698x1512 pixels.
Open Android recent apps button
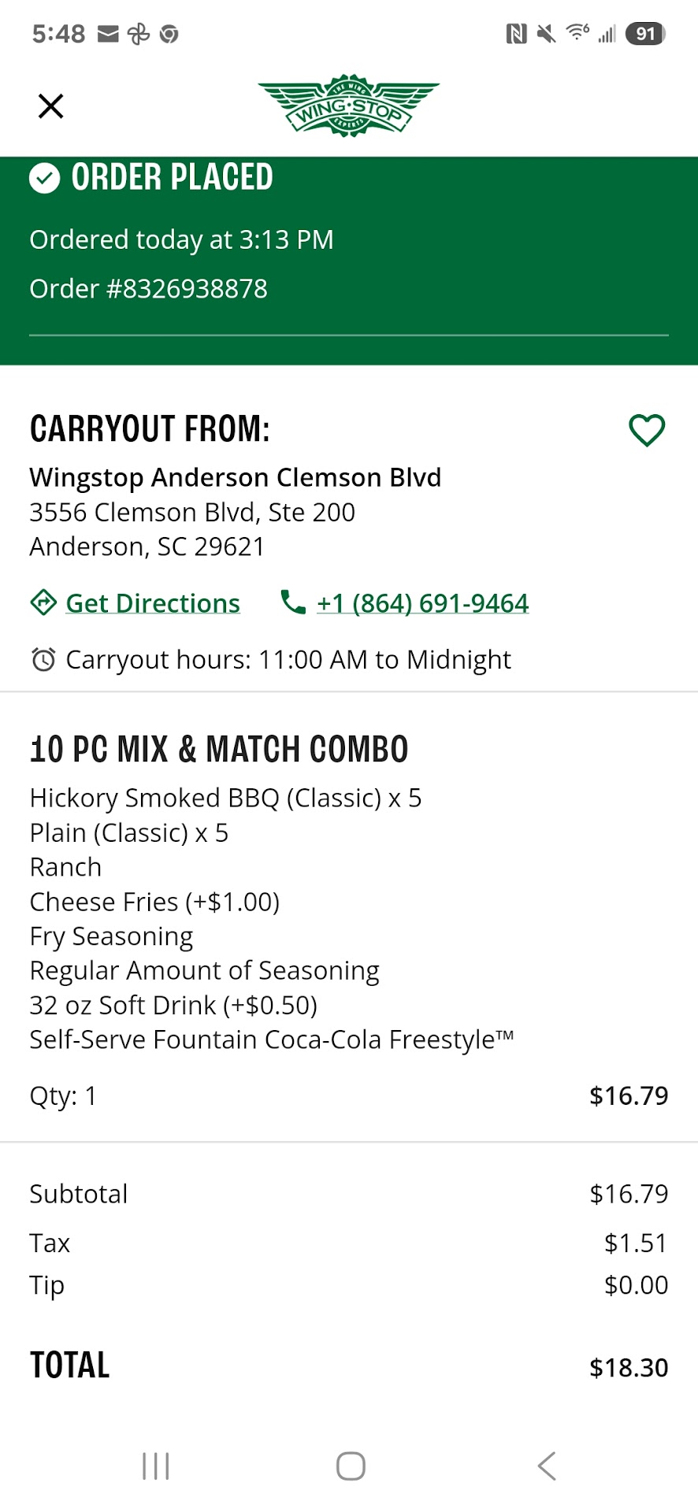[156, 1466]
